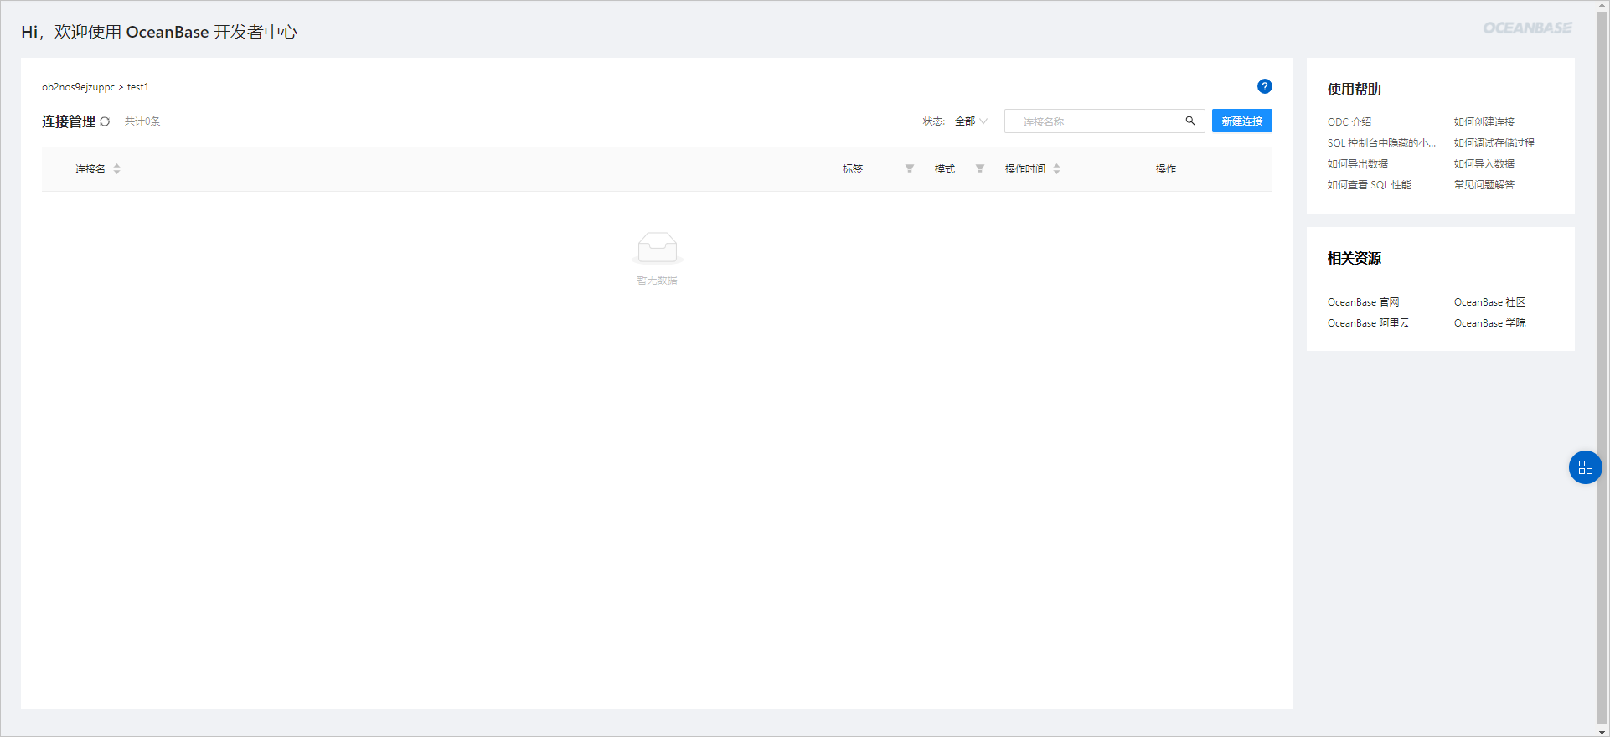
Task: Click the 新建连接 button
Action: pos(1241,121)
